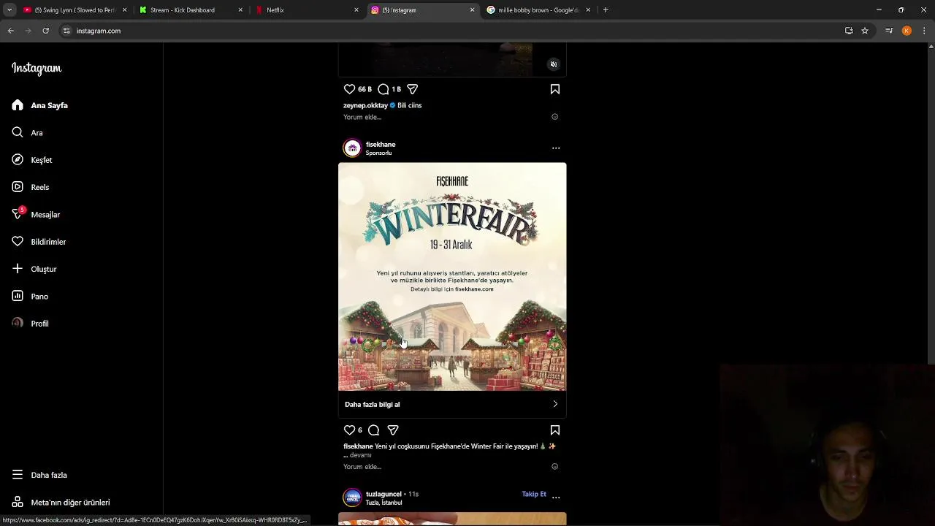This screenshot has height=526, width=935.
Task: Open a new browser tab
Action: 606,10
